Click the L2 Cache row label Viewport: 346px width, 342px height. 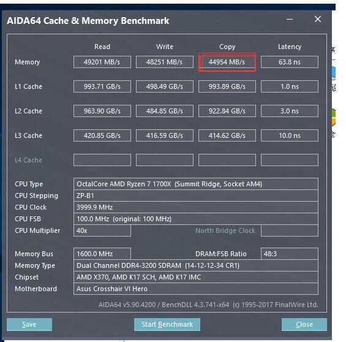pyautogui.click(x=28, y=111)
